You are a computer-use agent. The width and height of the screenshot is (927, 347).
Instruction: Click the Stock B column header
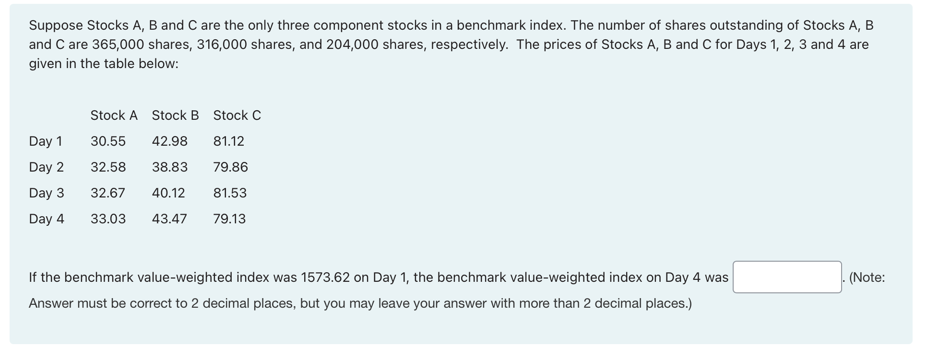175,115
